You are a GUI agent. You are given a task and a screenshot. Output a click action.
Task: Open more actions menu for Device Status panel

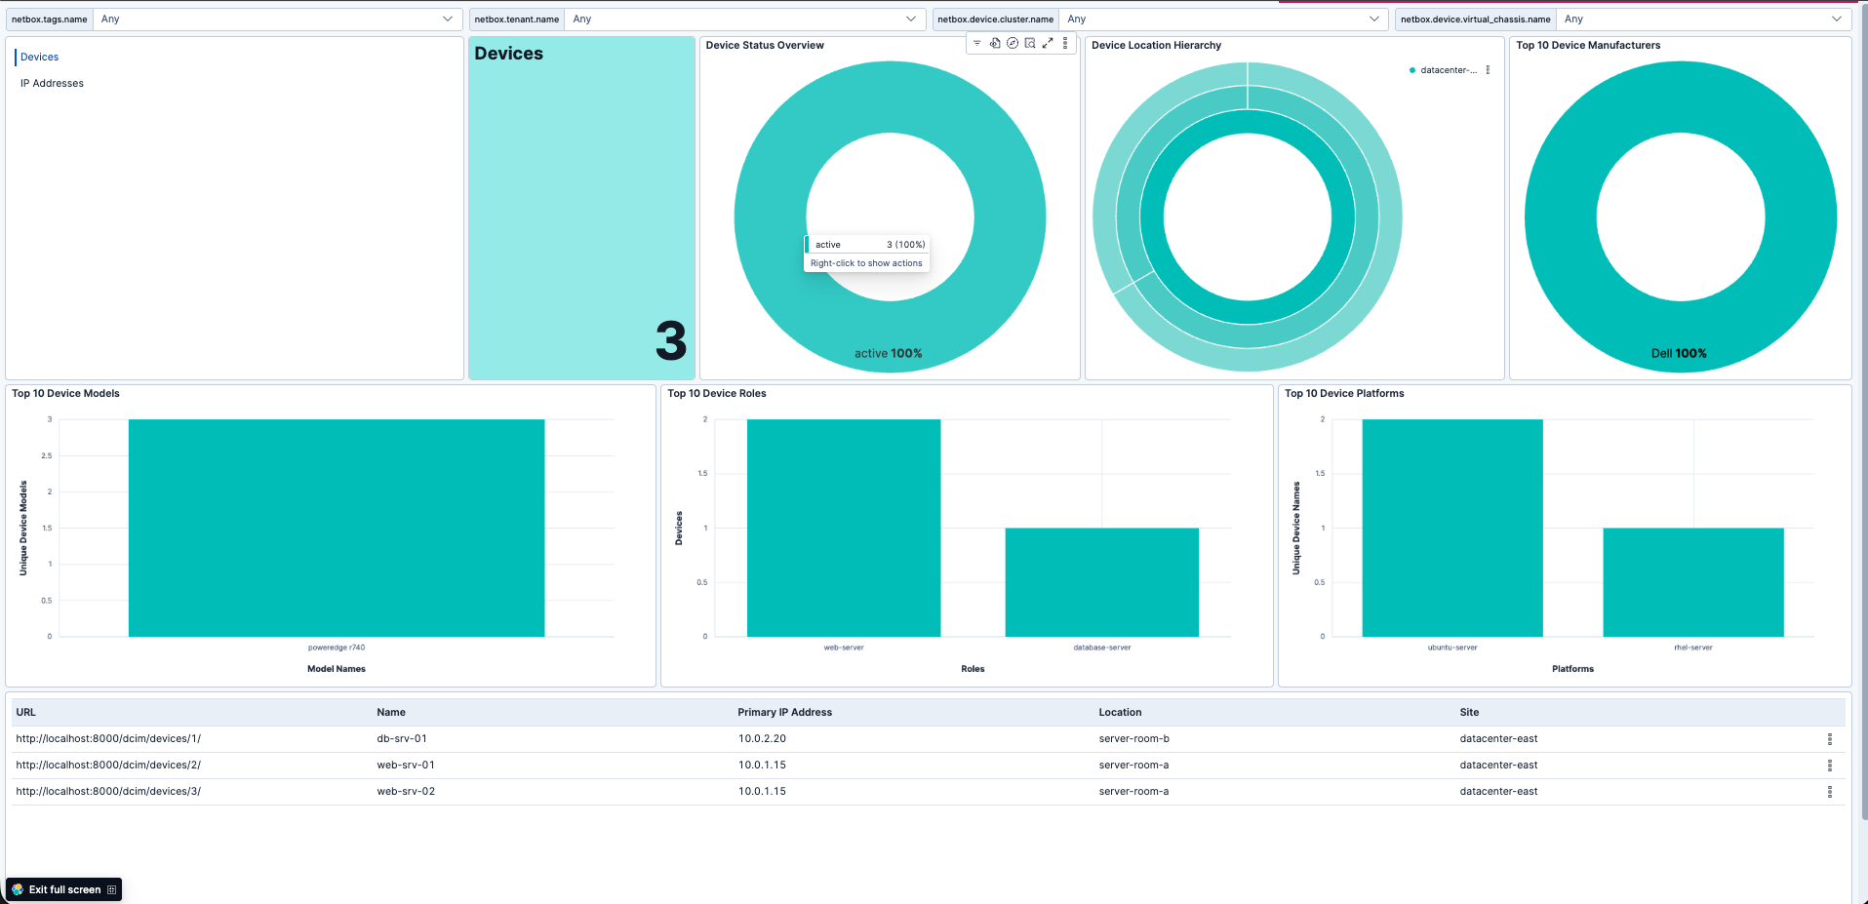[x=1065, y=43]
